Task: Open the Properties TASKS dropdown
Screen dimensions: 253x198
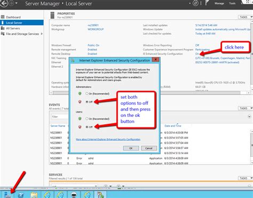Action: (x=246, y=17)
